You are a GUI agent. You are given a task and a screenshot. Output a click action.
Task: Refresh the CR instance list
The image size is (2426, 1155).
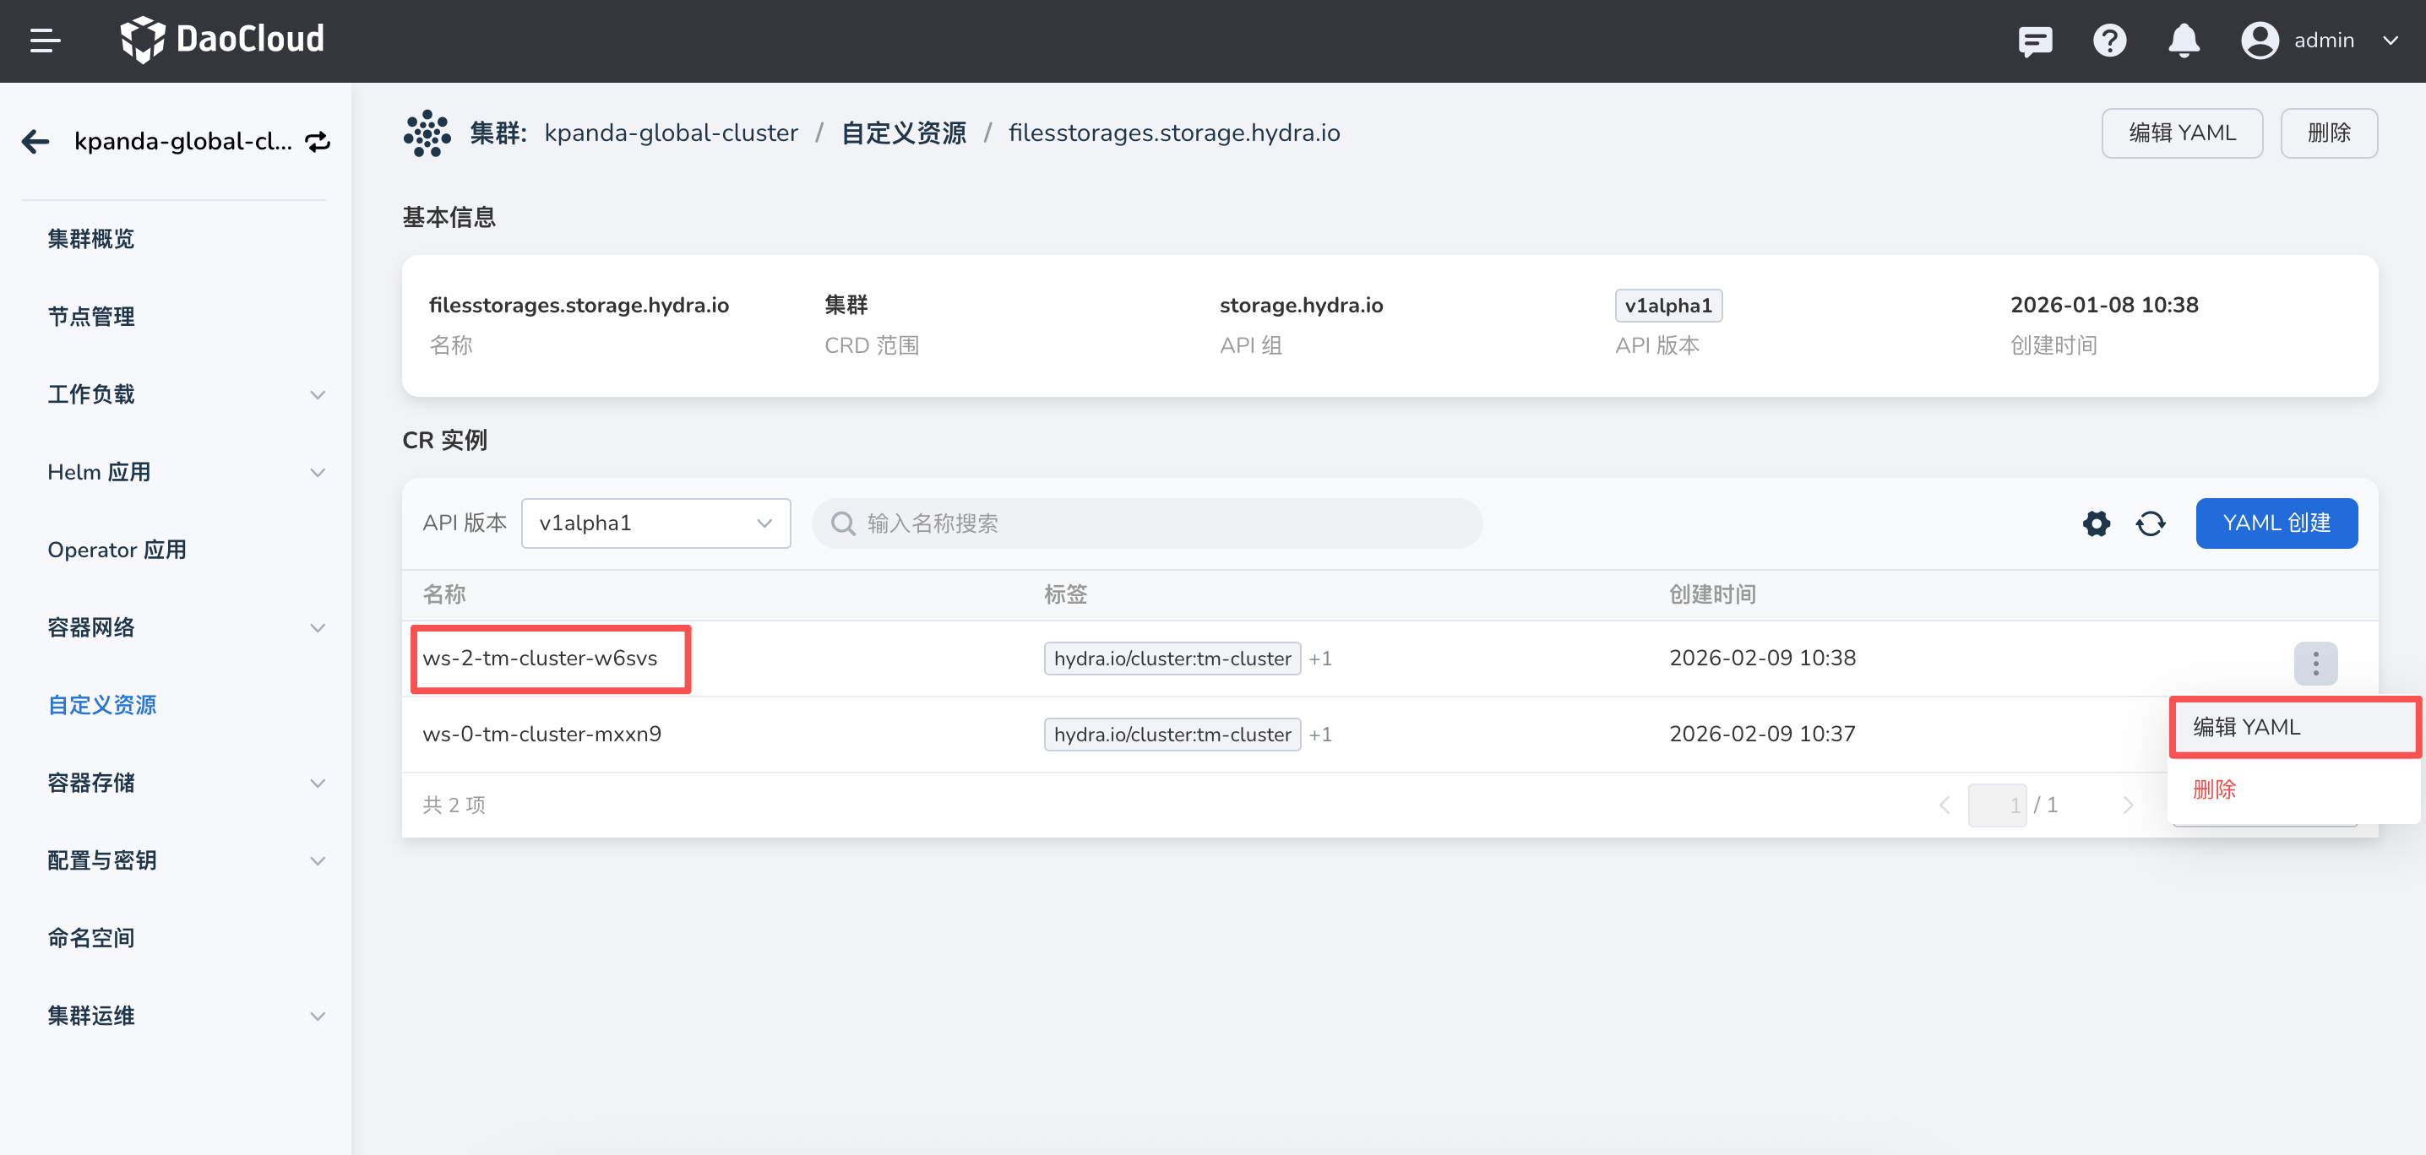2150,523
